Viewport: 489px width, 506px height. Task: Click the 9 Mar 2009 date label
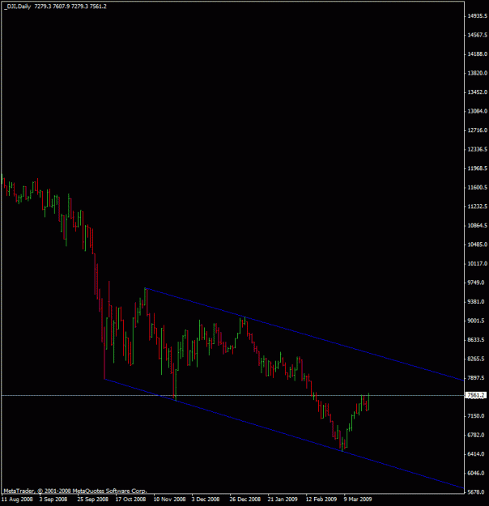pyautogui.click(x=358, y=500)
